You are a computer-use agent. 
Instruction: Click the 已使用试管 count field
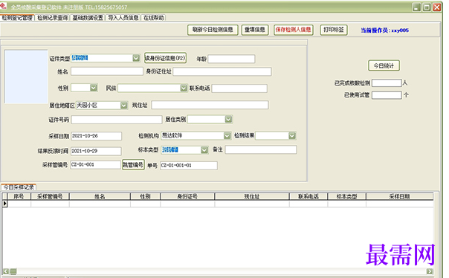[387, 95]
